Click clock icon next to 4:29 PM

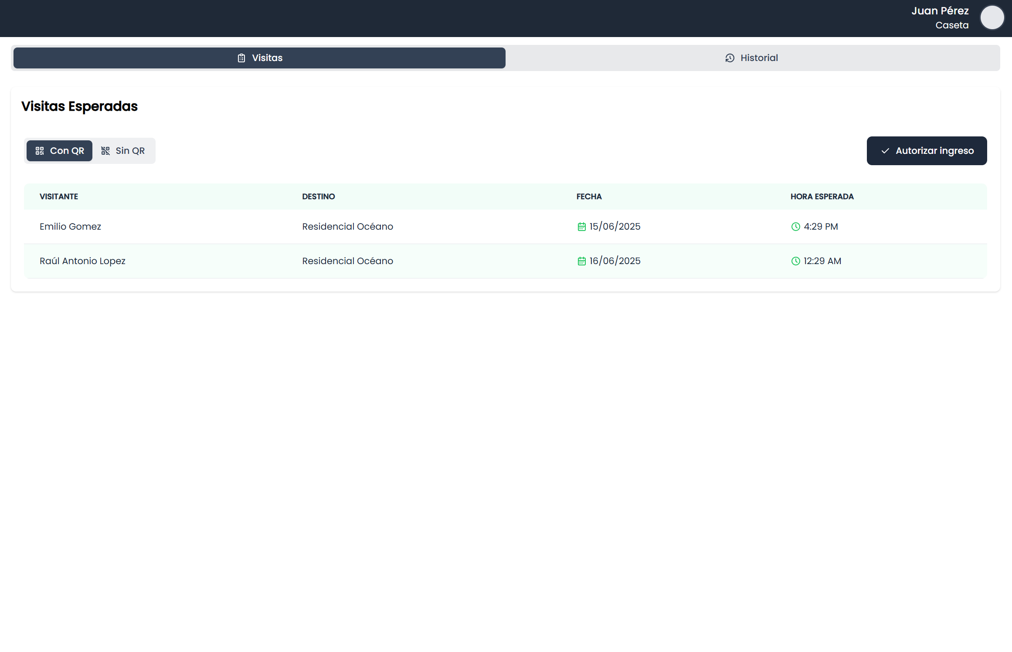[x=795, y=227]
